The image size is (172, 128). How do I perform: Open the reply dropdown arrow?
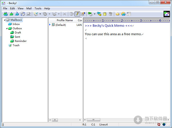click(50, 14)
